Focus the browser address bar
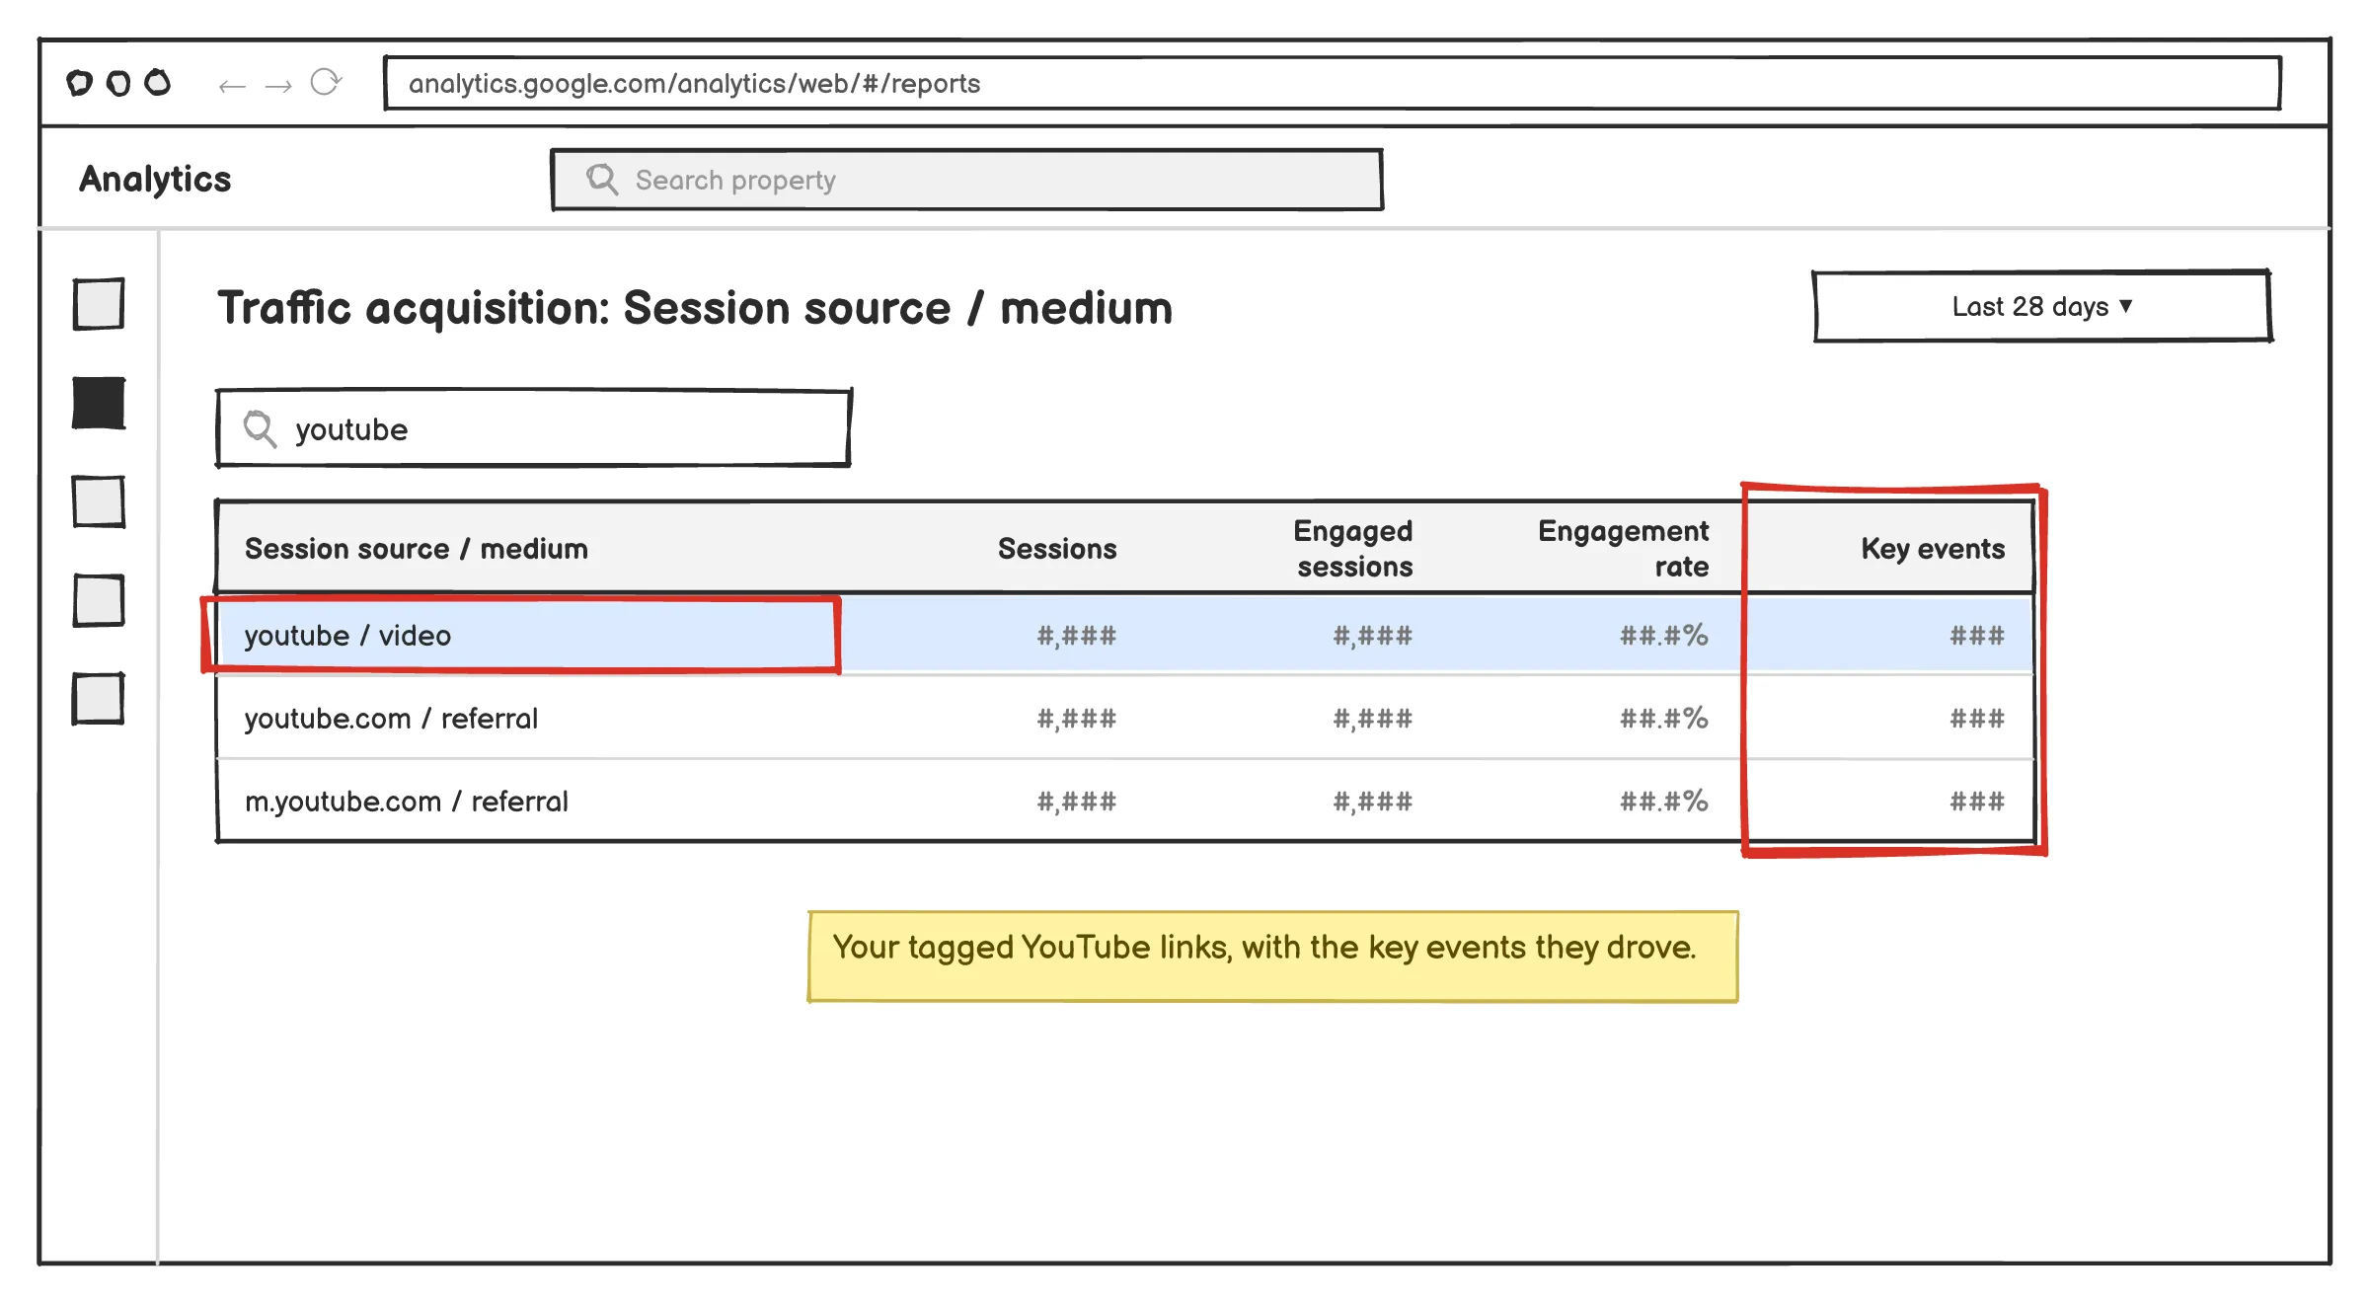 point(1333,83)
